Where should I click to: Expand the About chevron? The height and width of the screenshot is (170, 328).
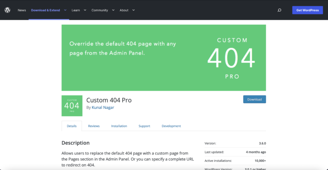coord(133,10)
